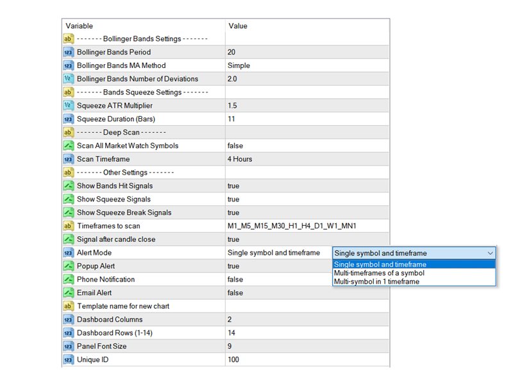Click the Timeframes to scan string icon

[x=68, y=226]
